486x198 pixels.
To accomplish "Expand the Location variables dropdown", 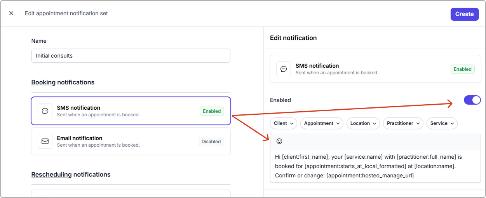I will pos(363,123).
